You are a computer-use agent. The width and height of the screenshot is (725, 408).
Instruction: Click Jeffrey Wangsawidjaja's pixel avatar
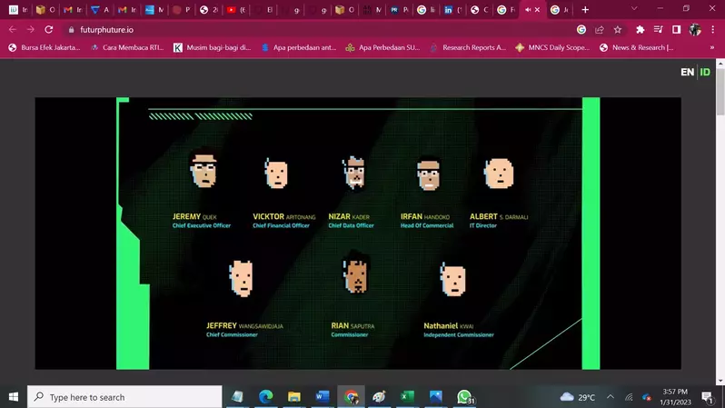(241, 278)
